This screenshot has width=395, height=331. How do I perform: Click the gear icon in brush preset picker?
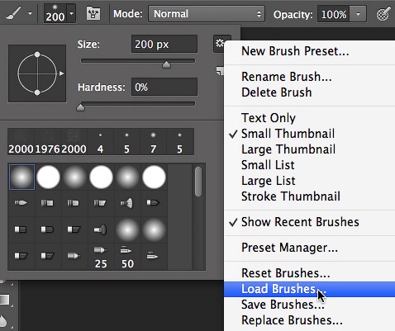pos(220,43)
